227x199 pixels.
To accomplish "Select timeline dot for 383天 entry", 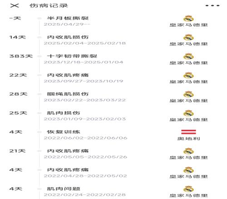I will (x=39, y=56).
